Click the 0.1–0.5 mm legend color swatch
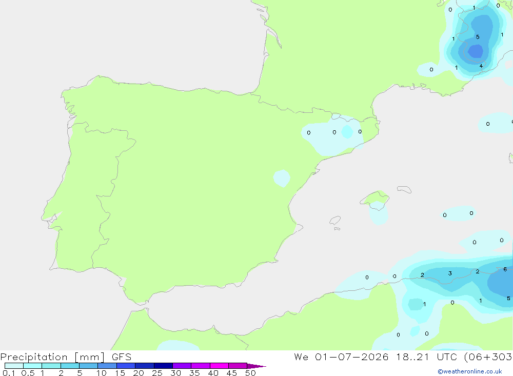This screenshot has height=376, width=513. [14, 366]
